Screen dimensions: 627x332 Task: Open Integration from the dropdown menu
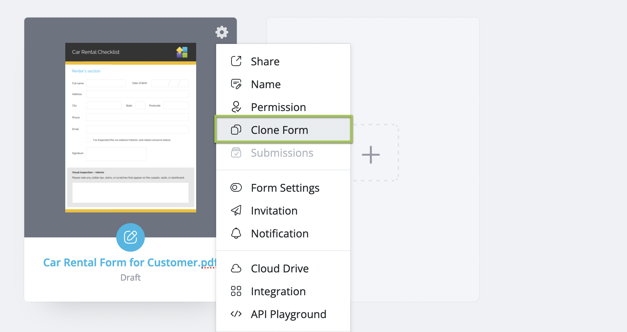tap(278, 292)
